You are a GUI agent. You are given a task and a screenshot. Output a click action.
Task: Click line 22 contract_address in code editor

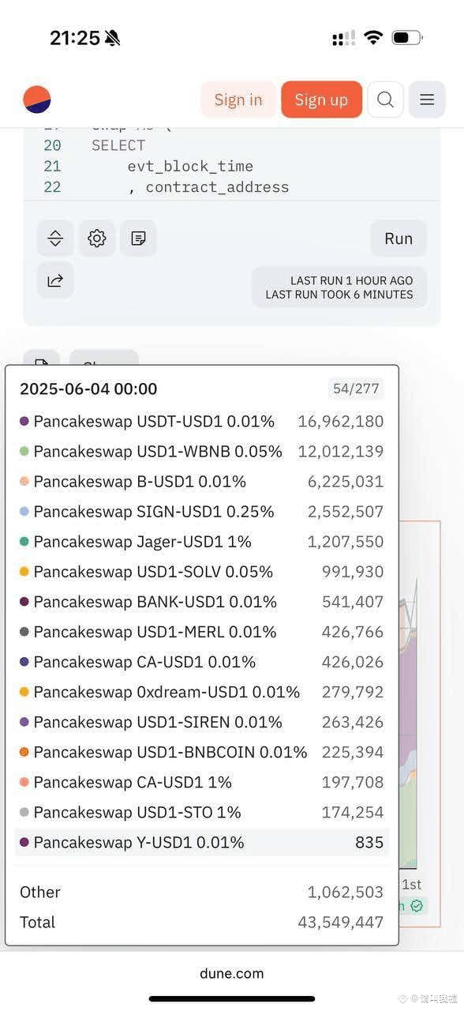pyautogui.click(x=217, y=187)
